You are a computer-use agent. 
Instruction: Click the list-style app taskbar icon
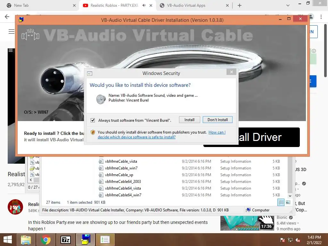105,240
